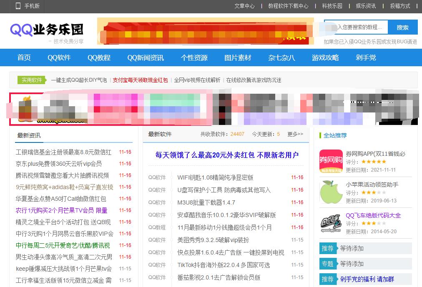Click 等待添加 beside the 专题 tag
The height and width of the screenshot is (287, 422).
pos(352,264)
